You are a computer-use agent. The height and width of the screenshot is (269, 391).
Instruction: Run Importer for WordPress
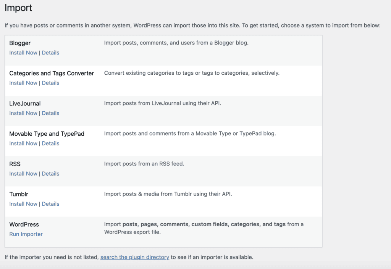[26, 234]
